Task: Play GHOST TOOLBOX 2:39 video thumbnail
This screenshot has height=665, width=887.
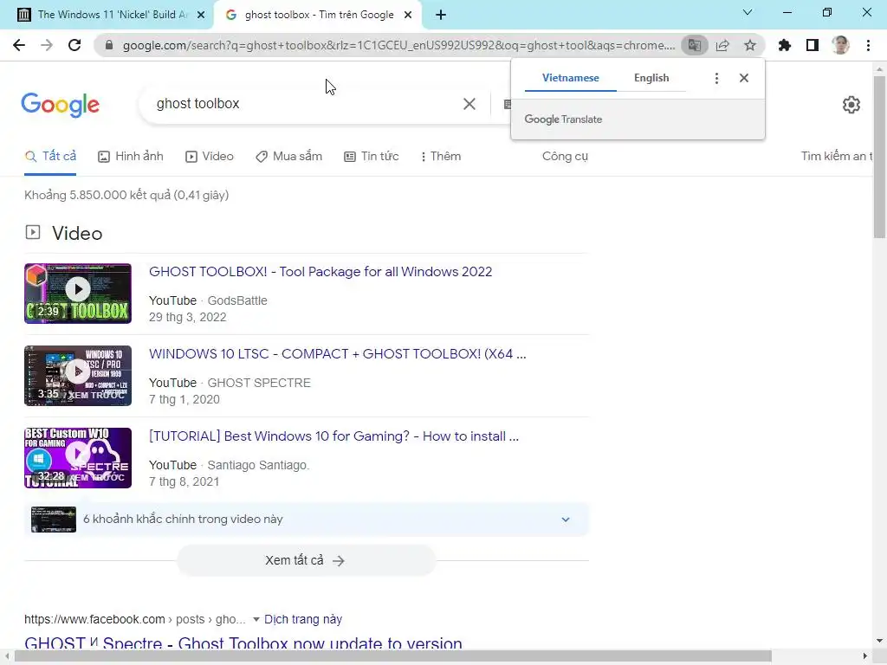Action: tap(78, 294)
